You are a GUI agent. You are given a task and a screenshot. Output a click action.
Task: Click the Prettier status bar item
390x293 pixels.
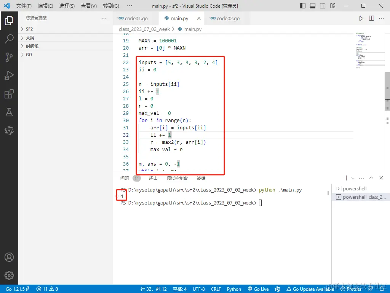tap(351, 289)
